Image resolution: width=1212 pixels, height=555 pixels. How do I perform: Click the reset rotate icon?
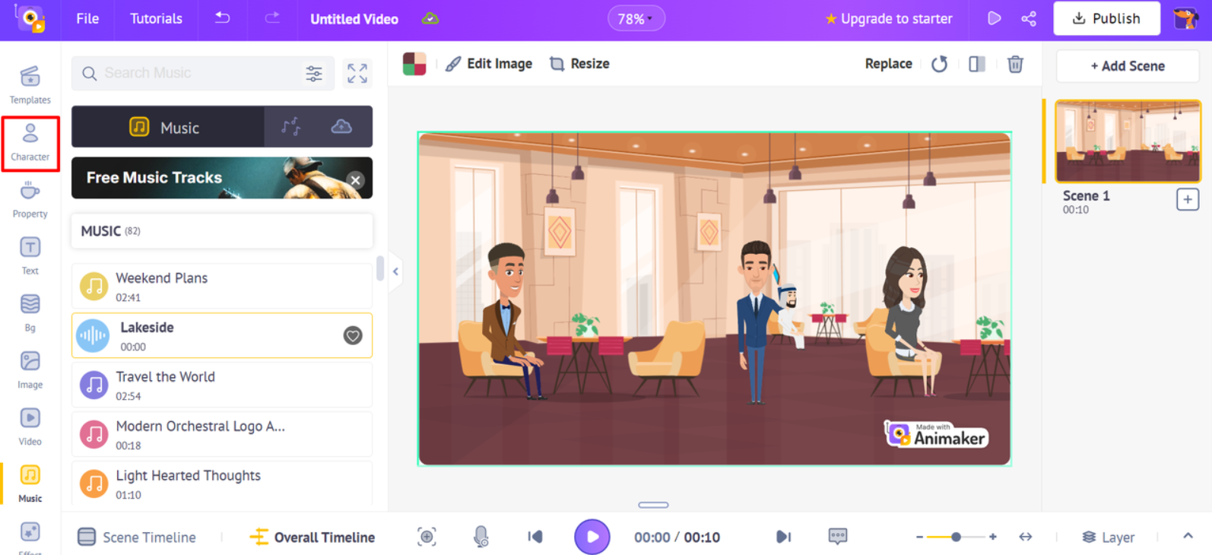940,64
